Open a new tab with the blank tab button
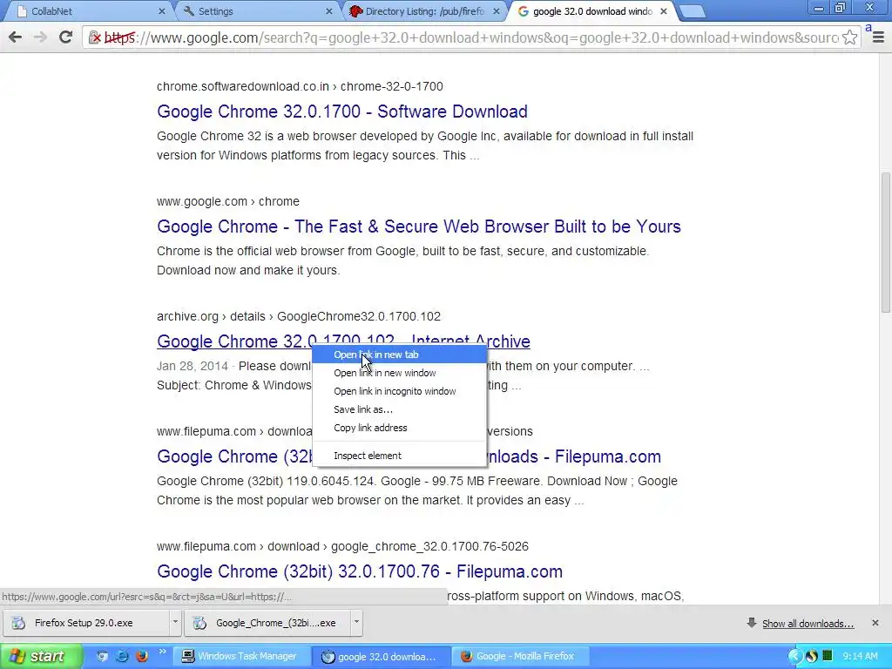Image resolution: width=892 pixels, height=669 pixels. (692, 11)
